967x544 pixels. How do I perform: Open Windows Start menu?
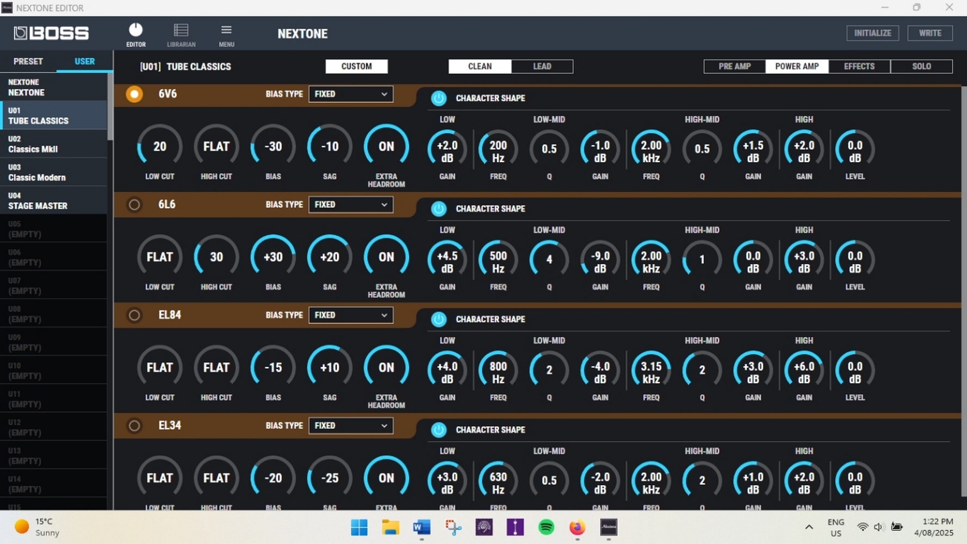(x=359, y=527)
